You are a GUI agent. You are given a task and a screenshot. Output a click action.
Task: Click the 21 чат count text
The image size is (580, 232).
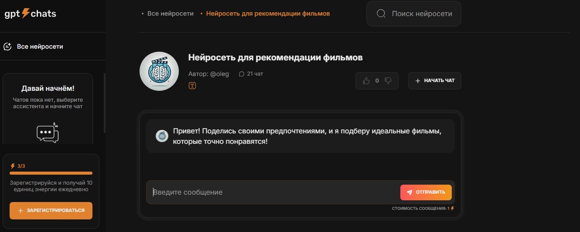point(255,74)
